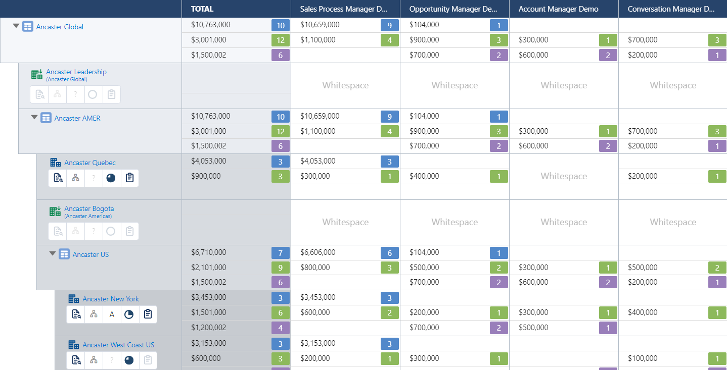Collapse the Ancaster Global tree node
The width and height of the screenshot is (727, 370).
(x=16, y=26)
